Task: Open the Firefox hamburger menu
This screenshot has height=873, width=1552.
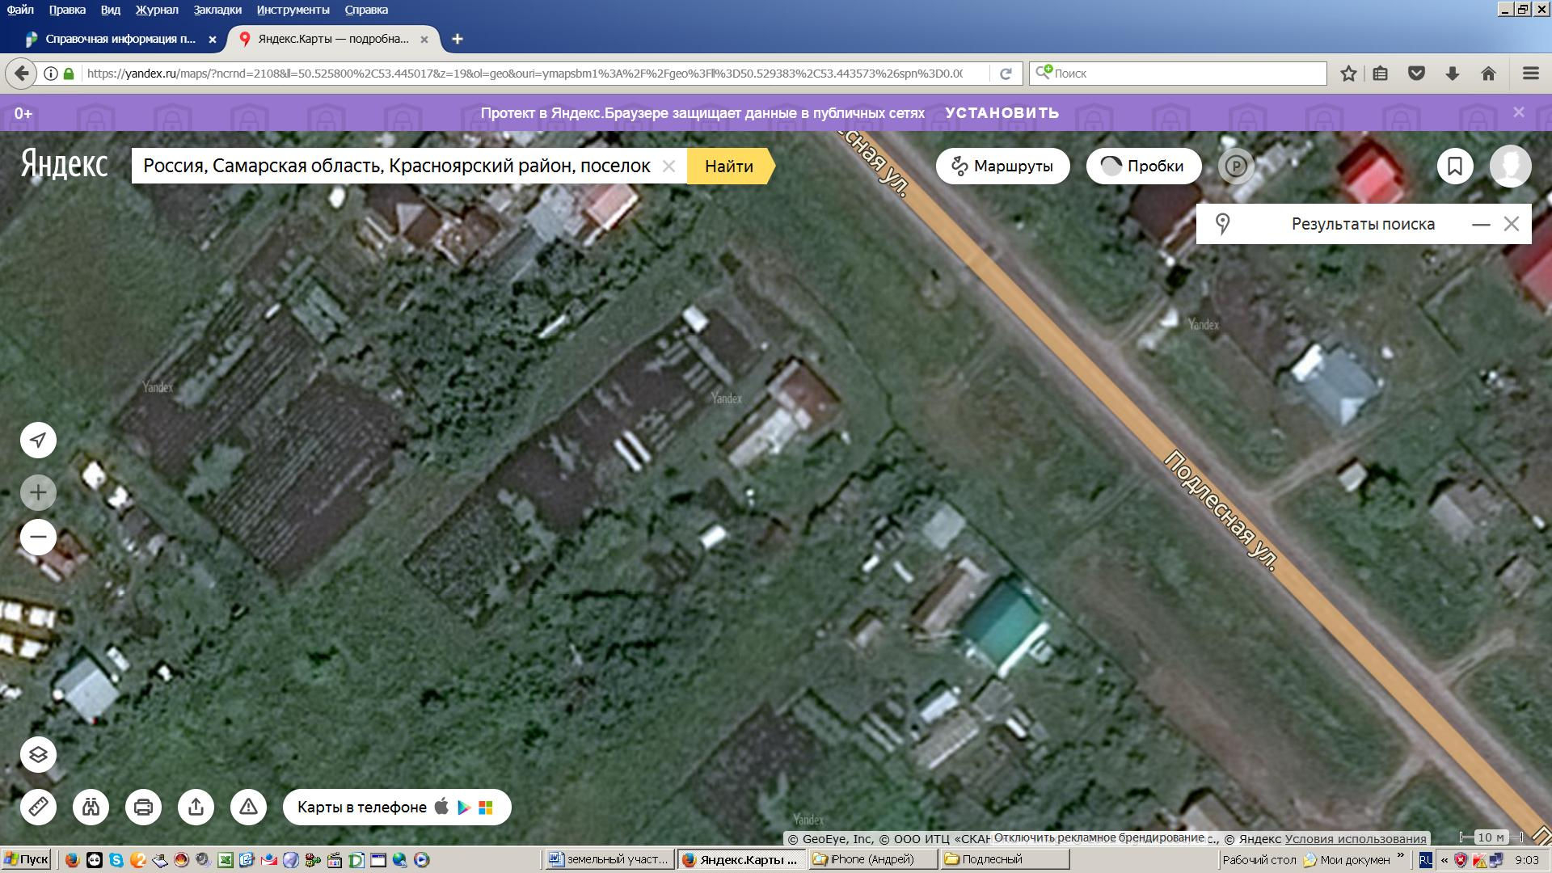Action: (1529, 74)
